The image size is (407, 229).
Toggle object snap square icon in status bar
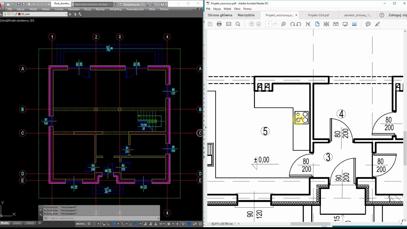tap(136, 224)
